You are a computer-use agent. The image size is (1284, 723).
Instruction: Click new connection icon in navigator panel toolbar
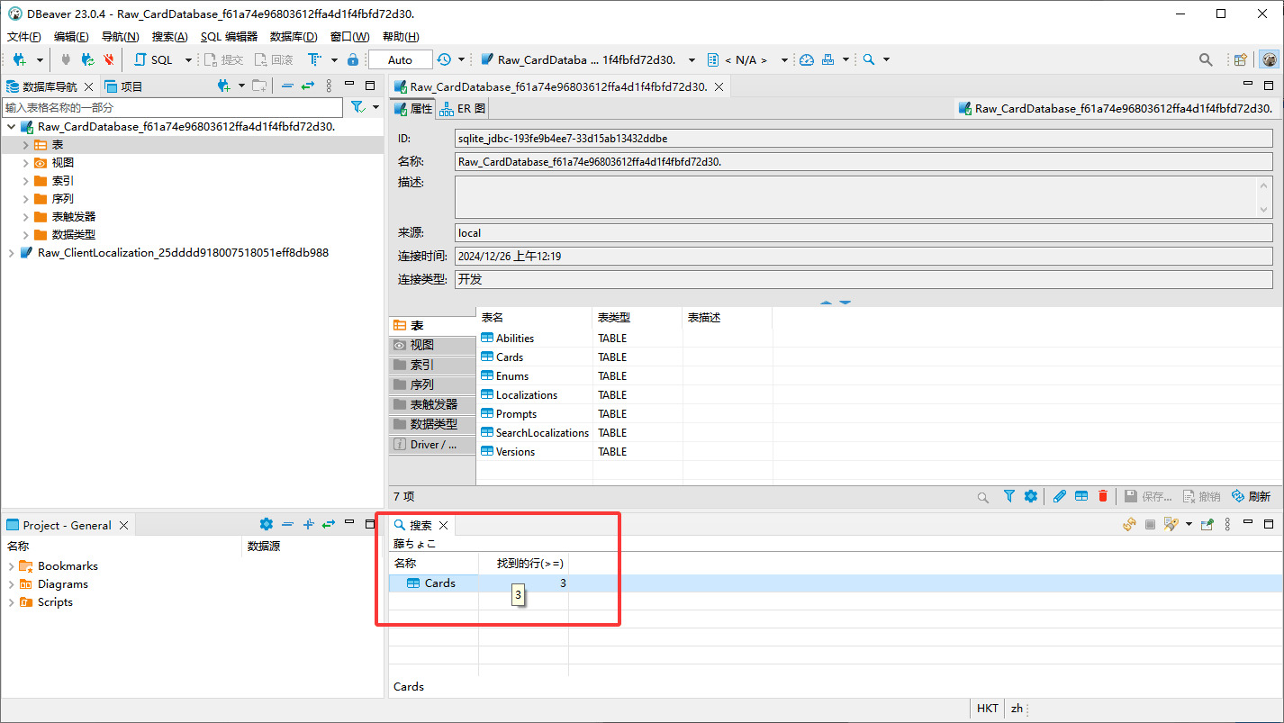tap(224, 86)
